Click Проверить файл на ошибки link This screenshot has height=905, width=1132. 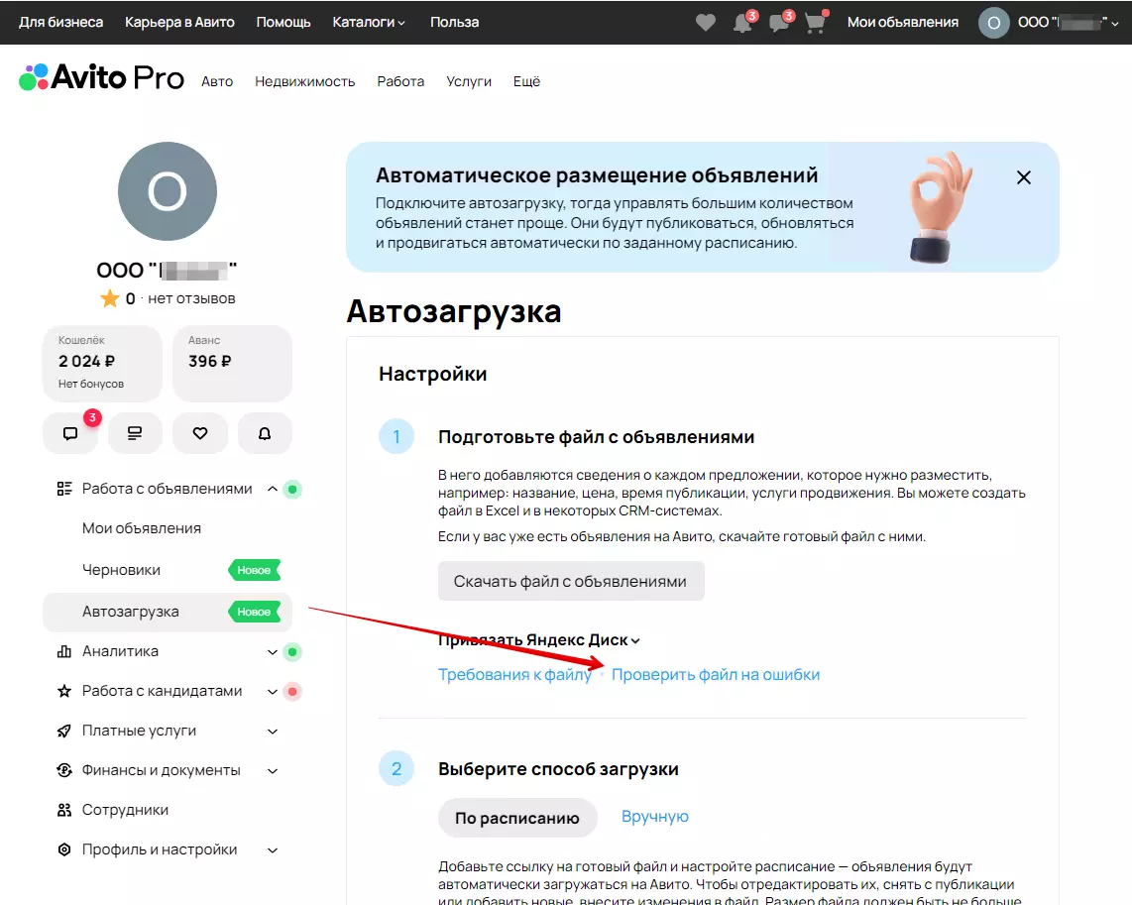click(x=716, y=675)
